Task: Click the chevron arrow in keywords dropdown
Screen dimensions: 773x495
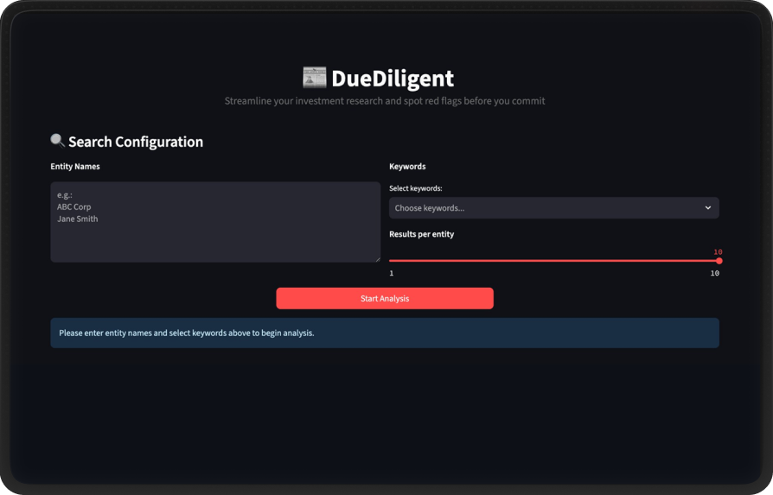Action: [x=707, y=208]
